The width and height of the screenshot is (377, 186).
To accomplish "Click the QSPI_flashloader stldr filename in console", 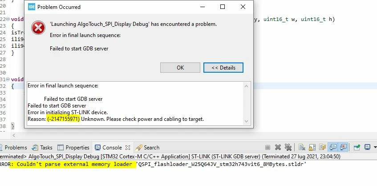I will coord(221,164).
